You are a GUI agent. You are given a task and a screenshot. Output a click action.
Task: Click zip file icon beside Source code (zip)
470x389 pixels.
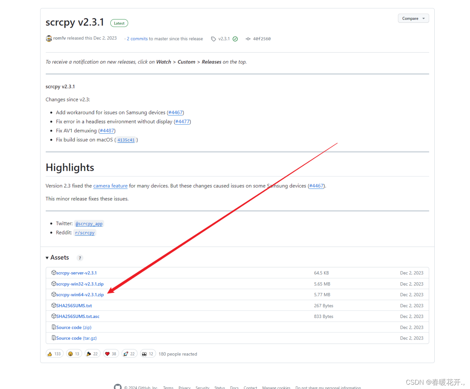coord(54,327)
